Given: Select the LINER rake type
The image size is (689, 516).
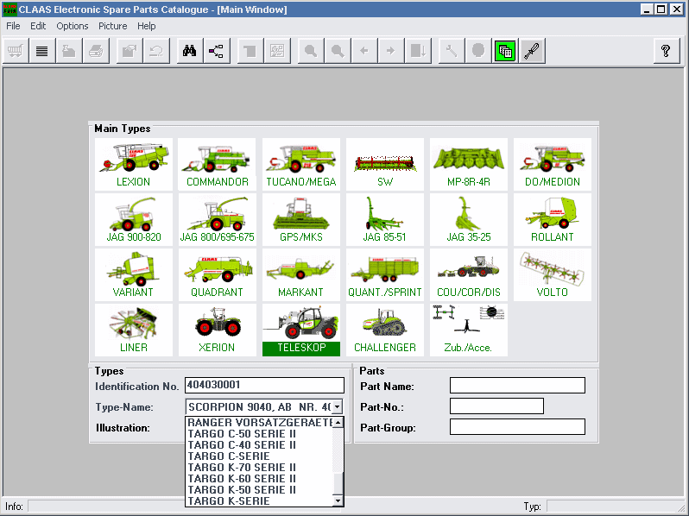Looking at the screenshot, I should [x=134, y=330].
